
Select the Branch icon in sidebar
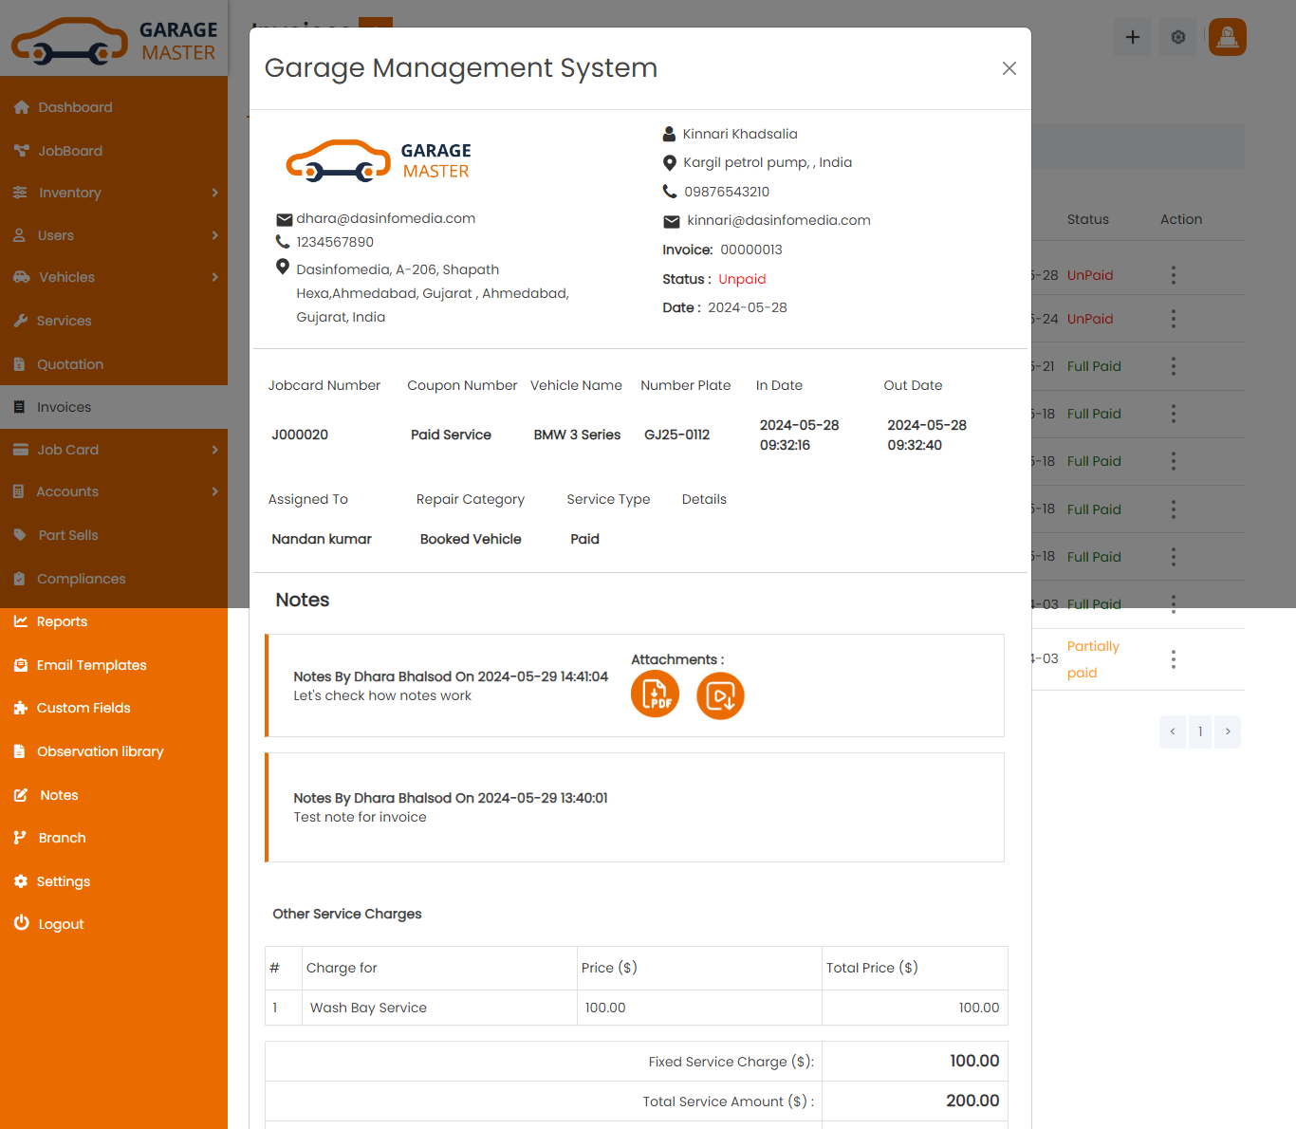(x=21, y=838)
